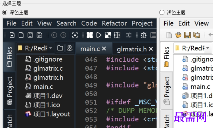Open the Search menu in dark preview
Screen dimensions: 213x128
point(66,23)
